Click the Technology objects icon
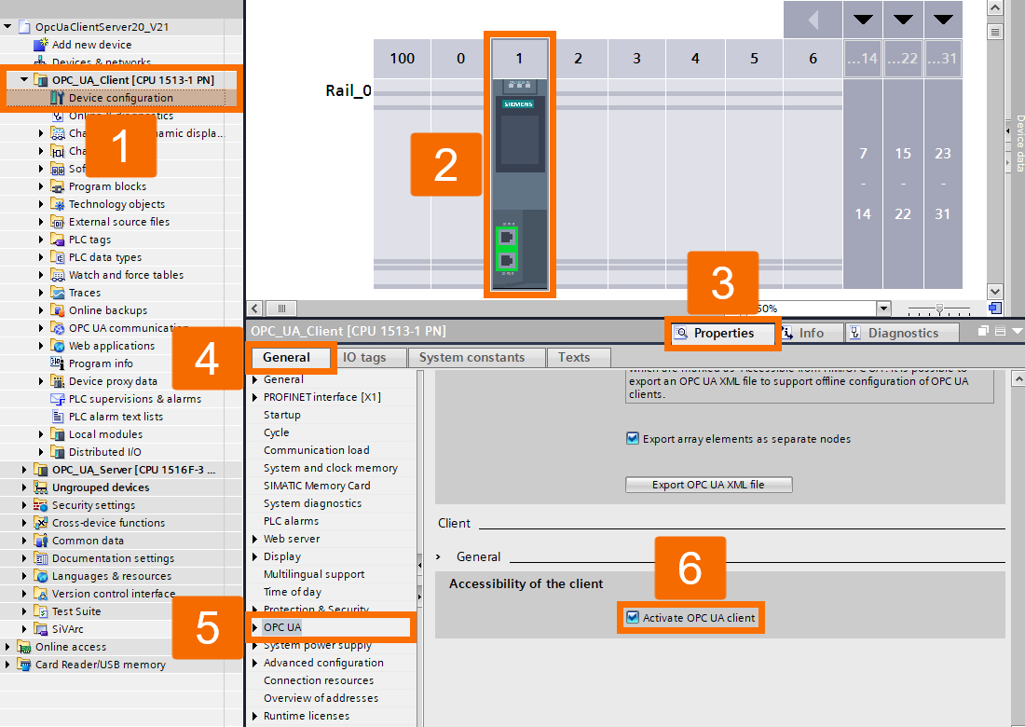Screen dimensions: 1025x727 click(x=58, y=205)
